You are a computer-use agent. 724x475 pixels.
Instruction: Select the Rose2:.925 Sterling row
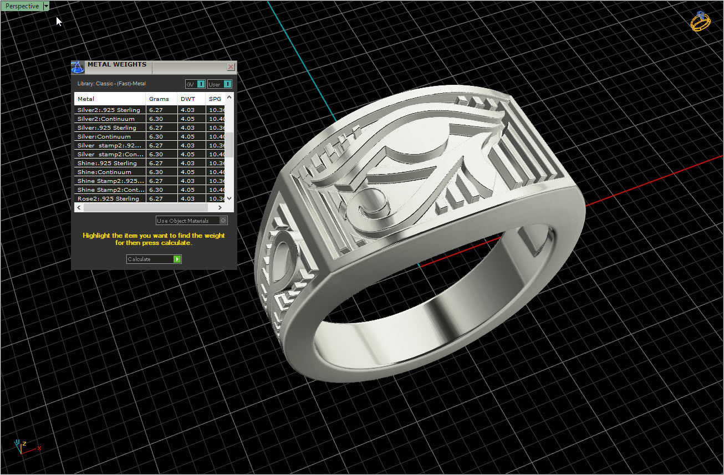[x=150, y=198]
